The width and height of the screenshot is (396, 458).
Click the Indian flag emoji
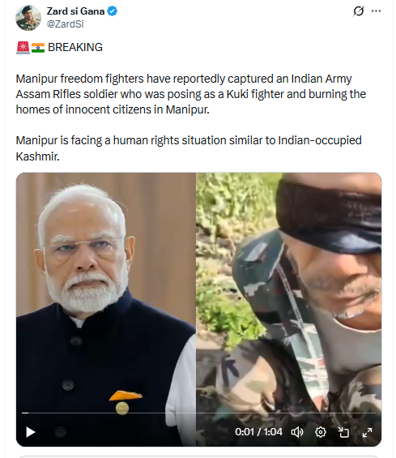pos(38,48)
